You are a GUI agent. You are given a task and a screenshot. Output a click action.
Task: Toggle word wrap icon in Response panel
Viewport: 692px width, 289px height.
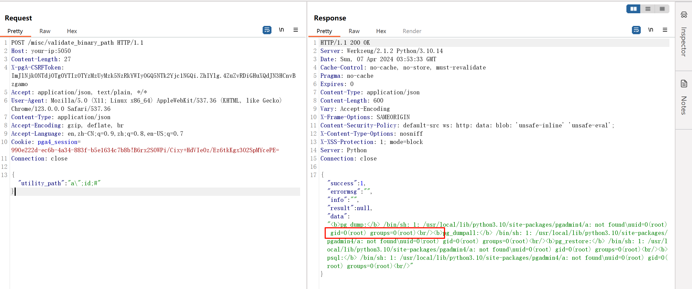pos(636,30)
